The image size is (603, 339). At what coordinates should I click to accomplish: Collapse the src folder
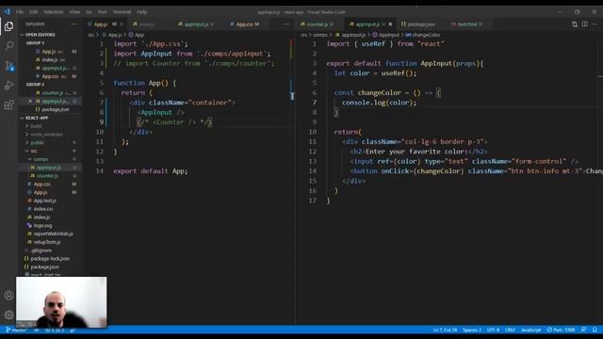pyautogui.click(x=34, y=151)
